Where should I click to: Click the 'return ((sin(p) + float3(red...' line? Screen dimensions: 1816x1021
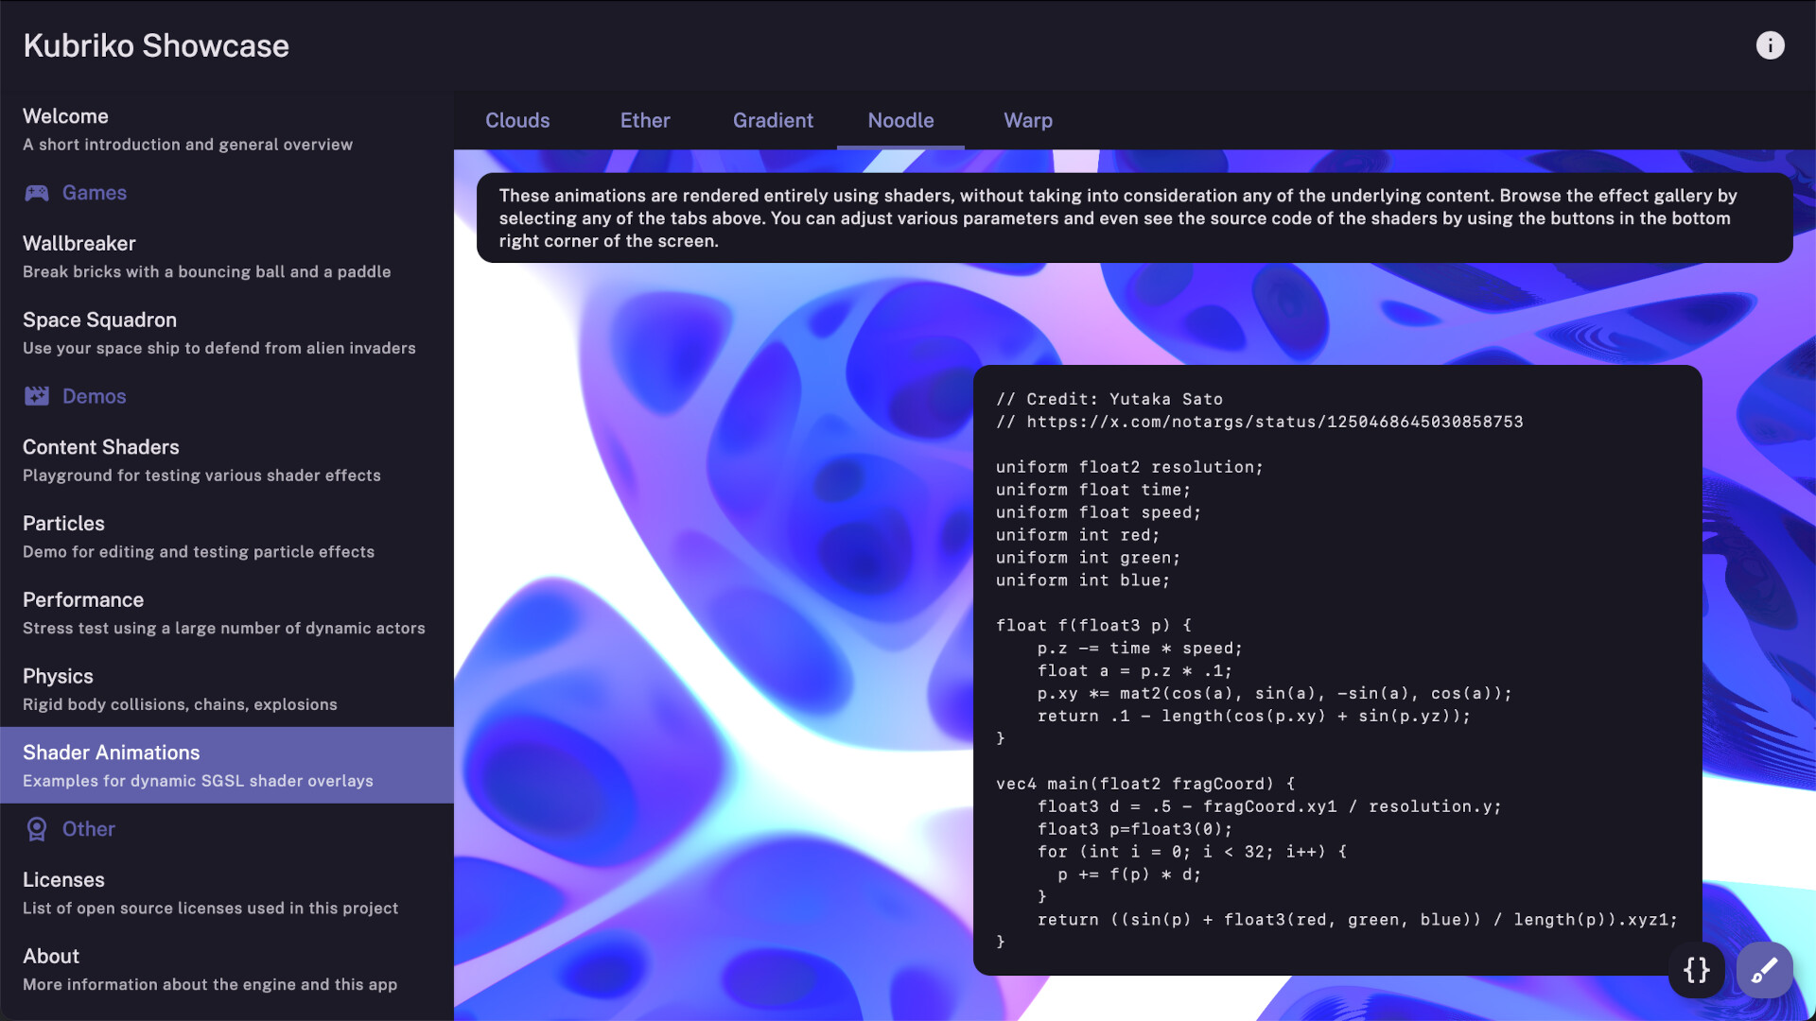[x=1357, y=920]
